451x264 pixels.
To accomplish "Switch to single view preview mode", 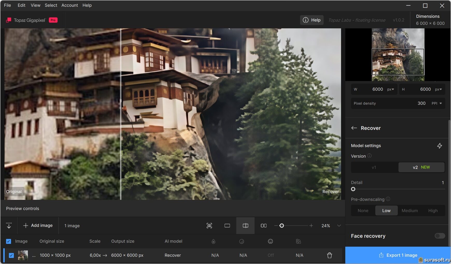I will coord(227,226).
